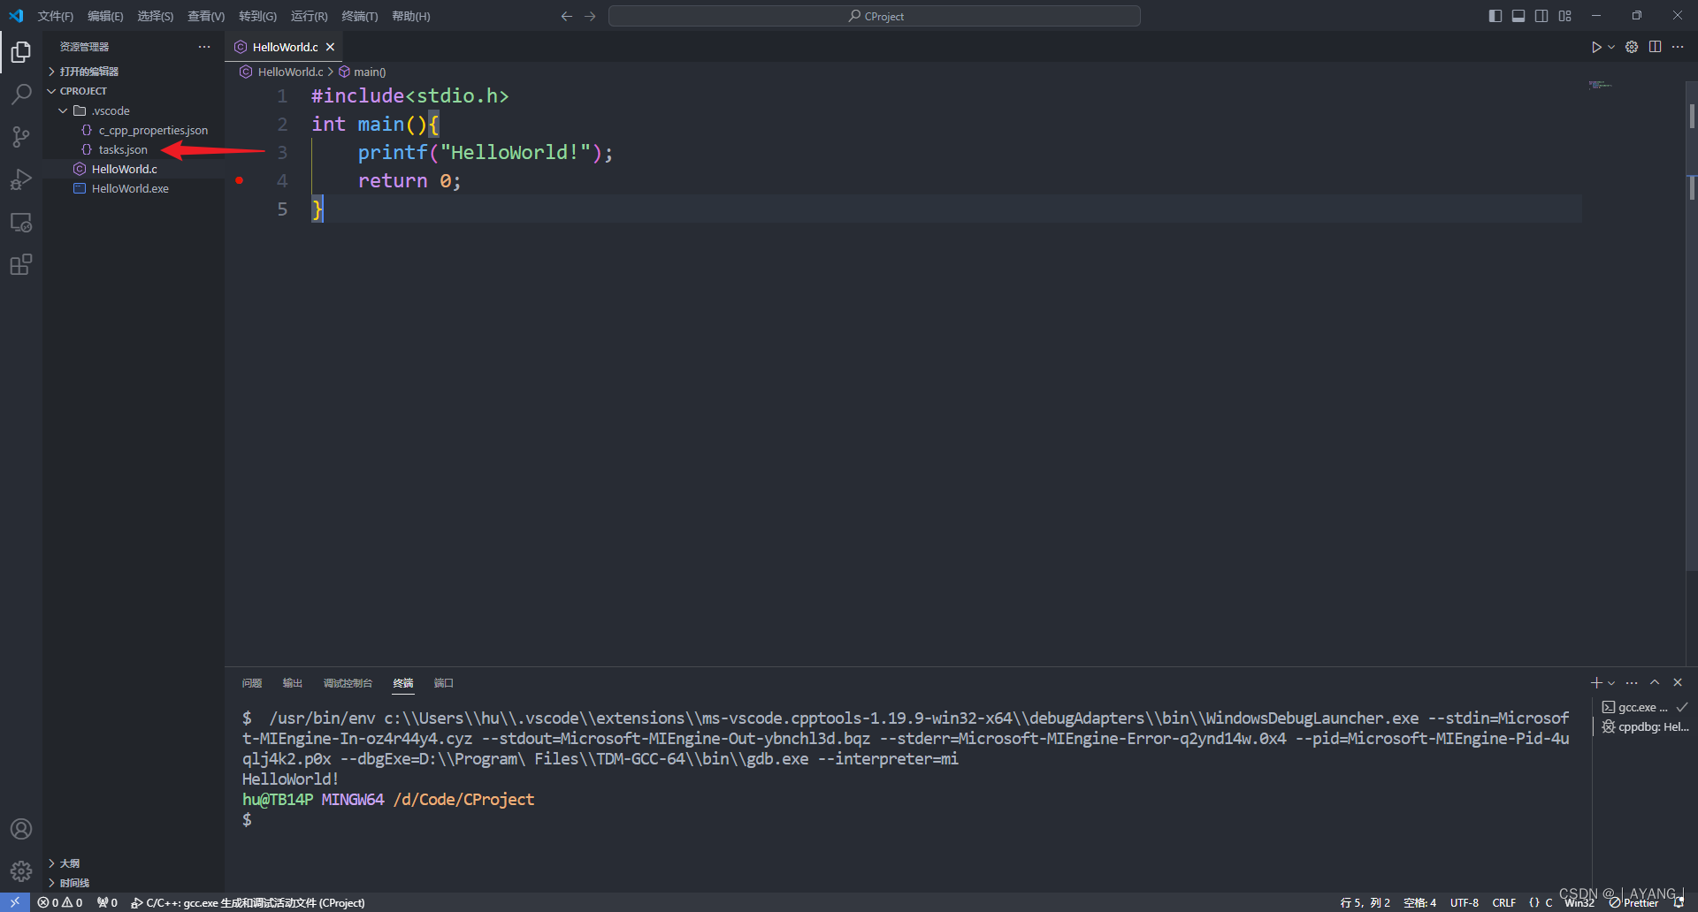Expand the 时间线 timeline section
The image size is (1698, 912).
tap(134, 883)
